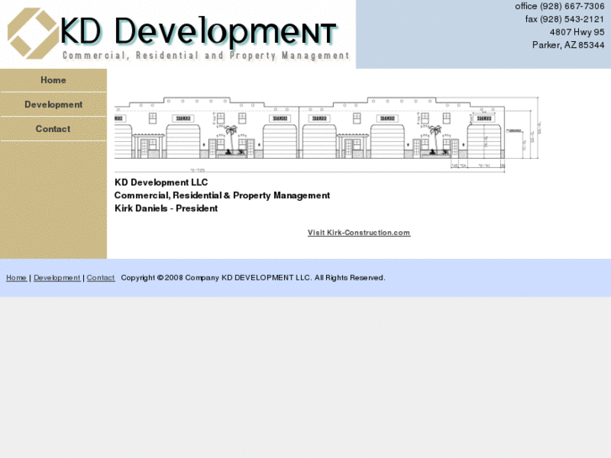The height and width of the screenshot is (458, 611).
Task: Select the Copyright 2008 footer notice
Action: [x=253, y=277]
